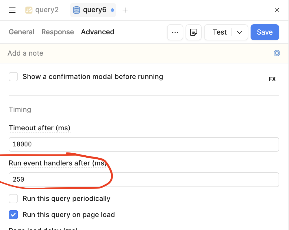
Task: Switch to the Response tab
Action: (58, 32)
